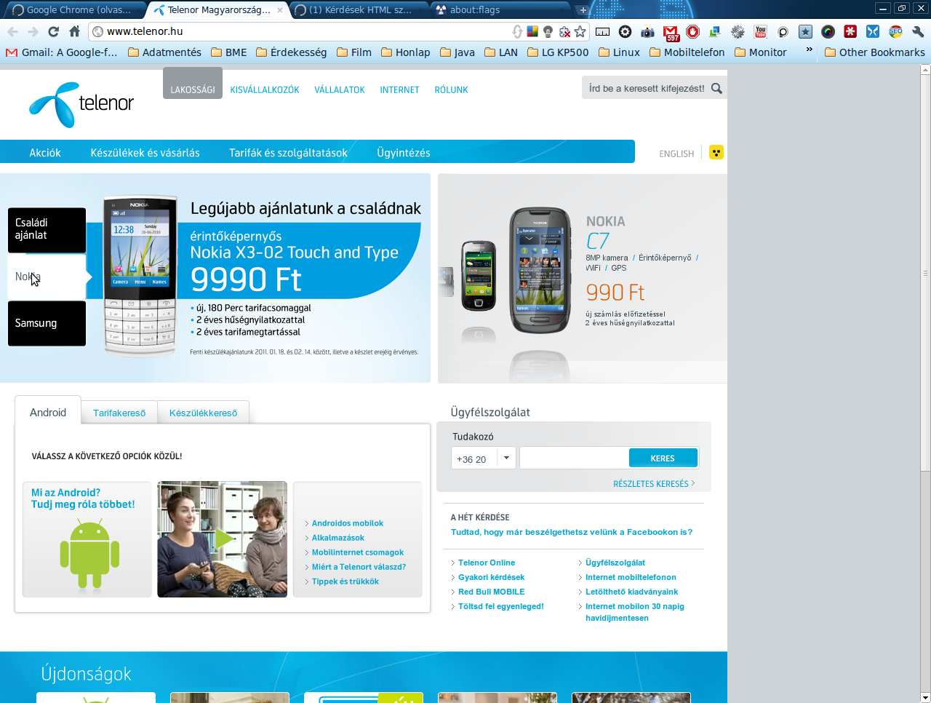Switch the site language to ENGLISH
The image size is (931, 703).
pos(676,154)
